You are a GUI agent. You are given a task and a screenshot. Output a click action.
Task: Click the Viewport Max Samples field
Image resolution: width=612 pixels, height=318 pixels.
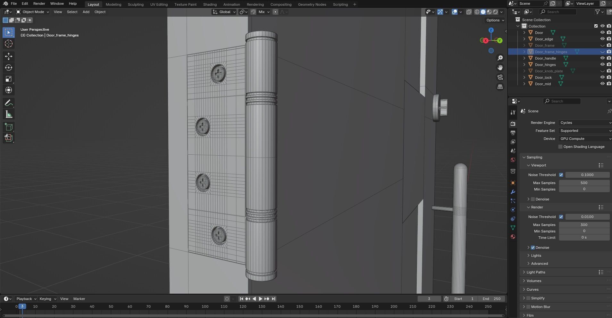tap(584, 183)
